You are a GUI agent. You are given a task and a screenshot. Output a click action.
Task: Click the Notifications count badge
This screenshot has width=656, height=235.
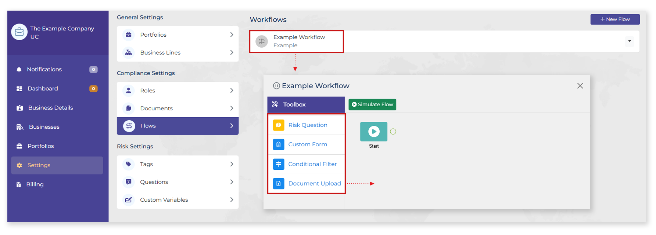pyautogui.click(x=93, y=69)
